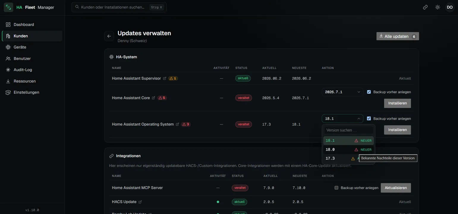
Task: Click the Alle updaten button
Action: click(398, 36)
